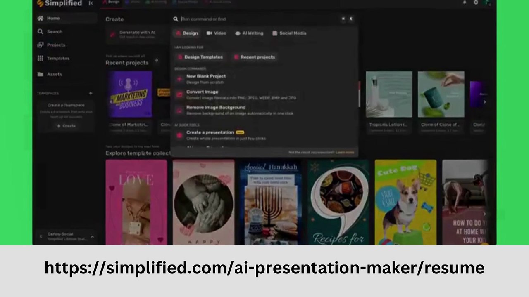Click the Create heading text
The width and height of the screenshot is (529, 297).
(x=114, y=19)
